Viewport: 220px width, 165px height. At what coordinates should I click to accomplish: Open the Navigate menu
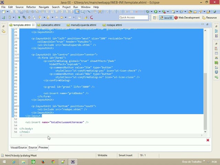pos(44,7)
